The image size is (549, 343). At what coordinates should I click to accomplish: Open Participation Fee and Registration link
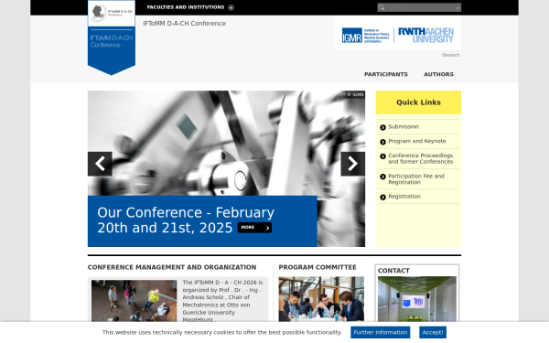click(x=416, y=179)
